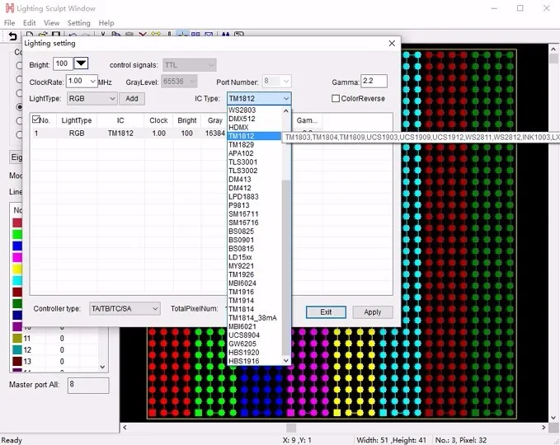Choose LPD1883 in the IC list
560x445 pixels.
tap(254, 197)
